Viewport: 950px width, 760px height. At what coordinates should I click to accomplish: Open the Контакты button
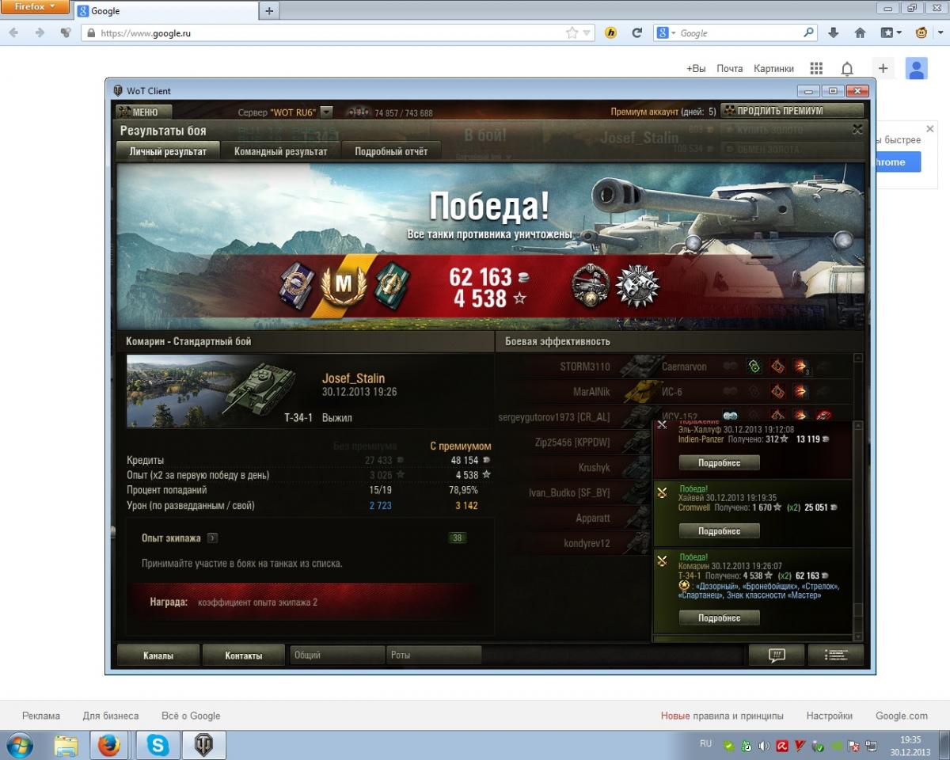[243, 655]
